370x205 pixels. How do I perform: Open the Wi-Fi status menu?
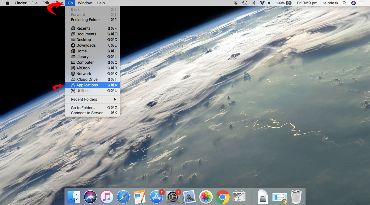(x=262, y=3)
